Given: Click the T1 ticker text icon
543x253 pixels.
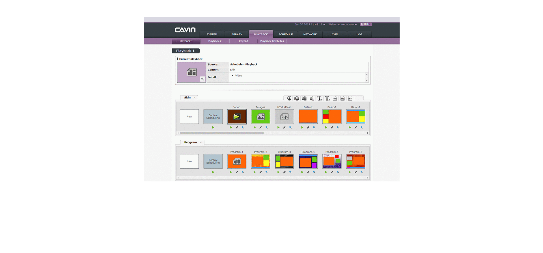Looking at the screenshot, I should tap(319, 98).
